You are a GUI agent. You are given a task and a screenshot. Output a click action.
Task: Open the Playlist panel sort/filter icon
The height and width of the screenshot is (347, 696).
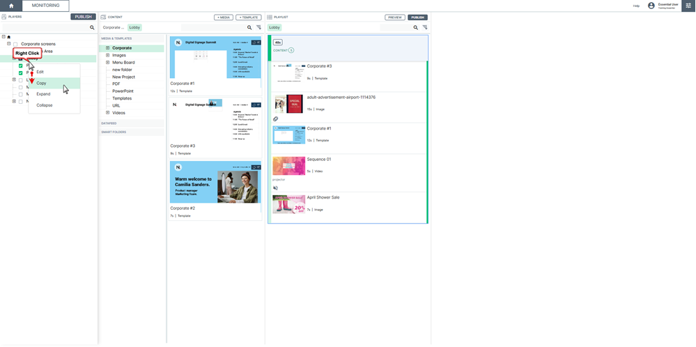pyautogui.click(x=425, y=27)
